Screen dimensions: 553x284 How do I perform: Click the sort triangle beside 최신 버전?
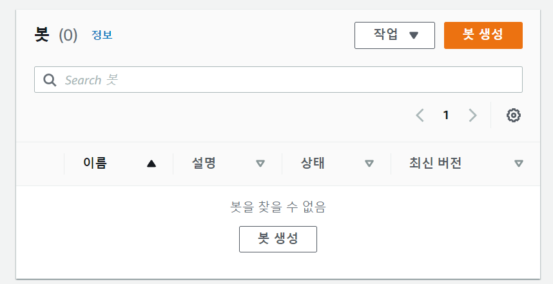pyautogui.click(x=518, y=164)
